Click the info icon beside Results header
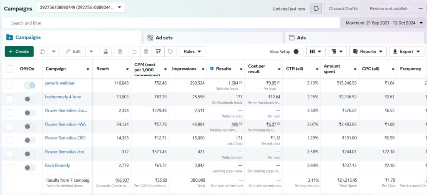 tap(211, 69)
